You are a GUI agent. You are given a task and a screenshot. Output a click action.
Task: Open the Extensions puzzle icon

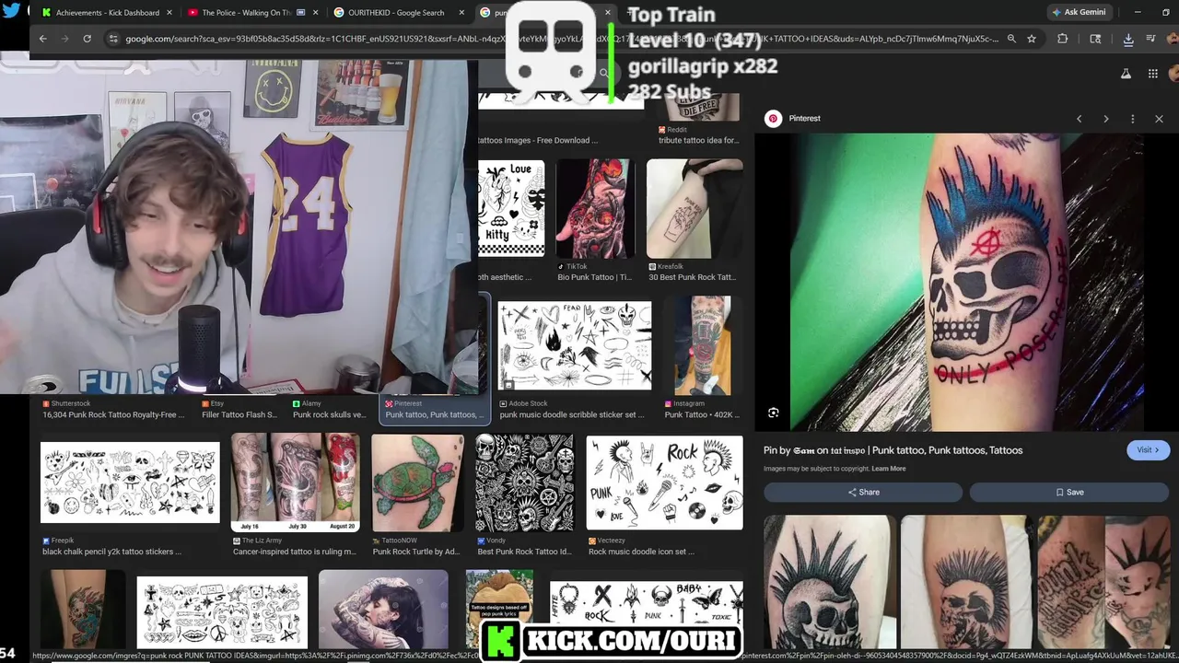pyautogui.click(x=1063, y=39)
